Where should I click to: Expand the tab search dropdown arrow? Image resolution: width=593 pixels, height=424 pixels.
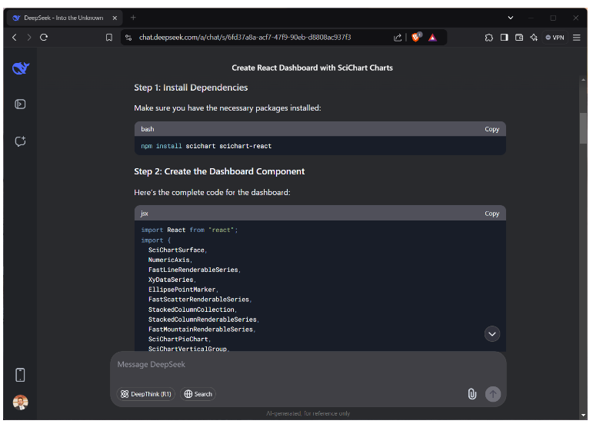tap(511, 18)
